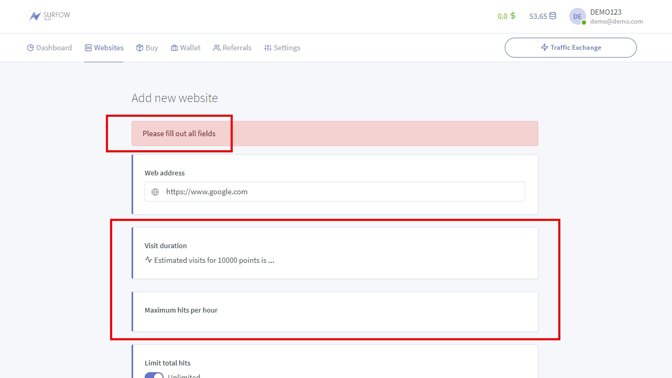This screenshot has height=378, width=672.
Task: Click the Dashboard pie chart icon
Action: pos(30,48)
